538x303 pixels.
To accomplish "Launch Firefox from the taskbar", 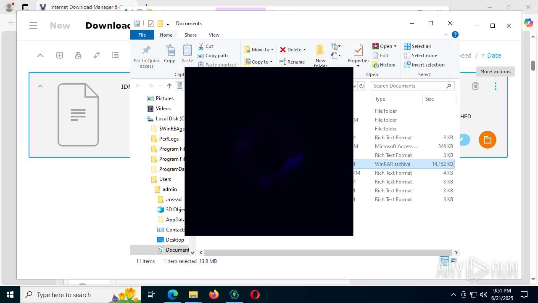I will click(214, 295).
